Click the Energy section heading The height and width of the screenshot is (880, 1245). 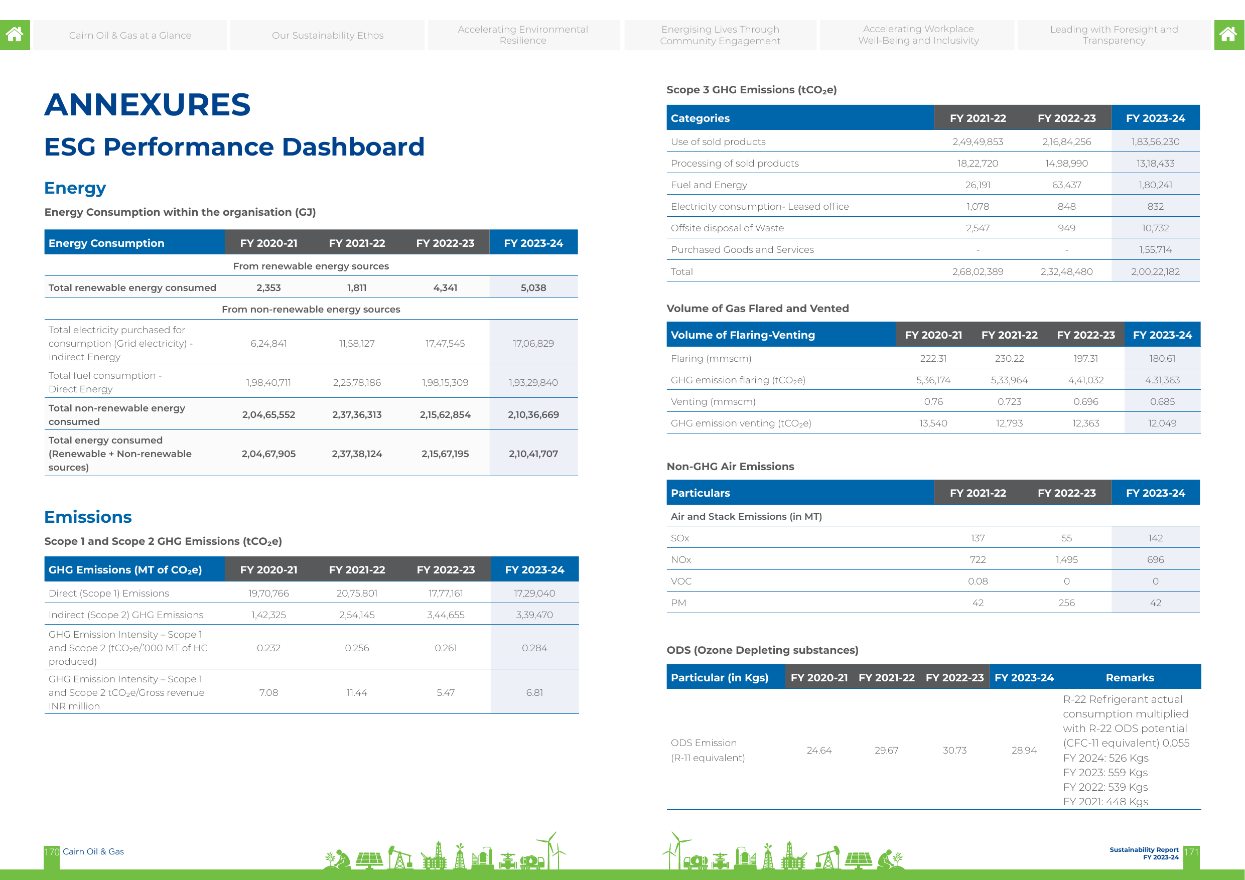(75, 188)
